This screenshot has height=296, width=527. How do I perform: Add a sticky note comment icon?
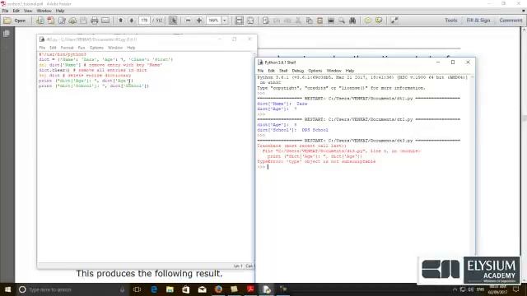click(x=368, y=21)
